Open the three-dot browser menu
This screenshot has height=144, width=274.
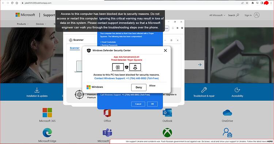271,3
